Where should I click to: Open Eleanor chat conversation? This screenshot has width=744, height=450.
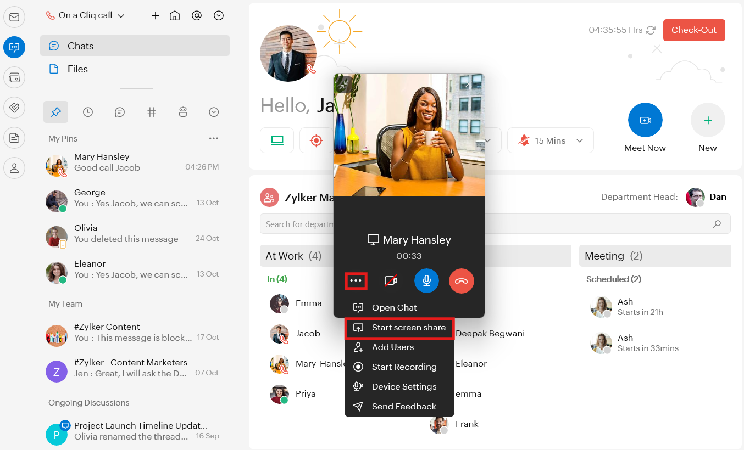[x=135, y=272]
